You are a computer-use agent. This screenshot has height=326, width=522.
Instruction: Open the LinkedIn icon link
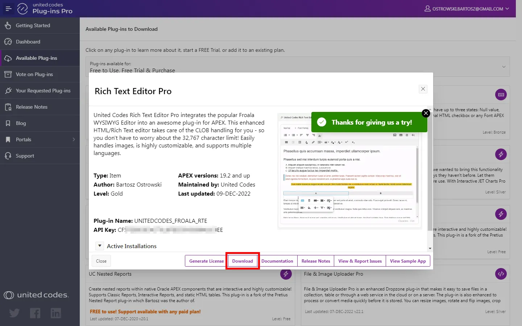[x=56, y=313]
